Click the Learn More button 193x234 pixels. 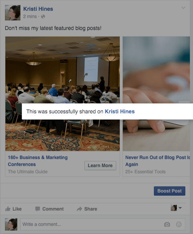pos(100,166)
